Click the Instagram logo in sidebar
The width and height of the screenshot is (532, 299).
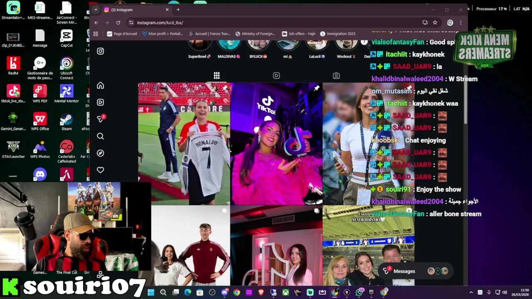(100, 51)
